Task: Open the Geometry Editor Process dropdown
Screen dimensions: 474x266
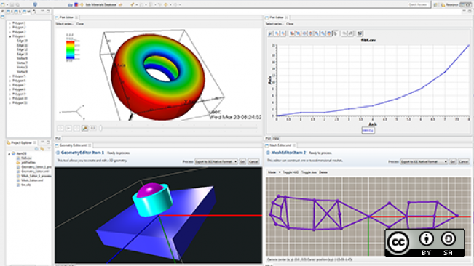Action: 216,162
